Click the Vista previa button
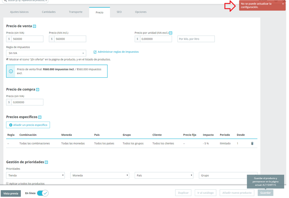 tap(11, 193)
